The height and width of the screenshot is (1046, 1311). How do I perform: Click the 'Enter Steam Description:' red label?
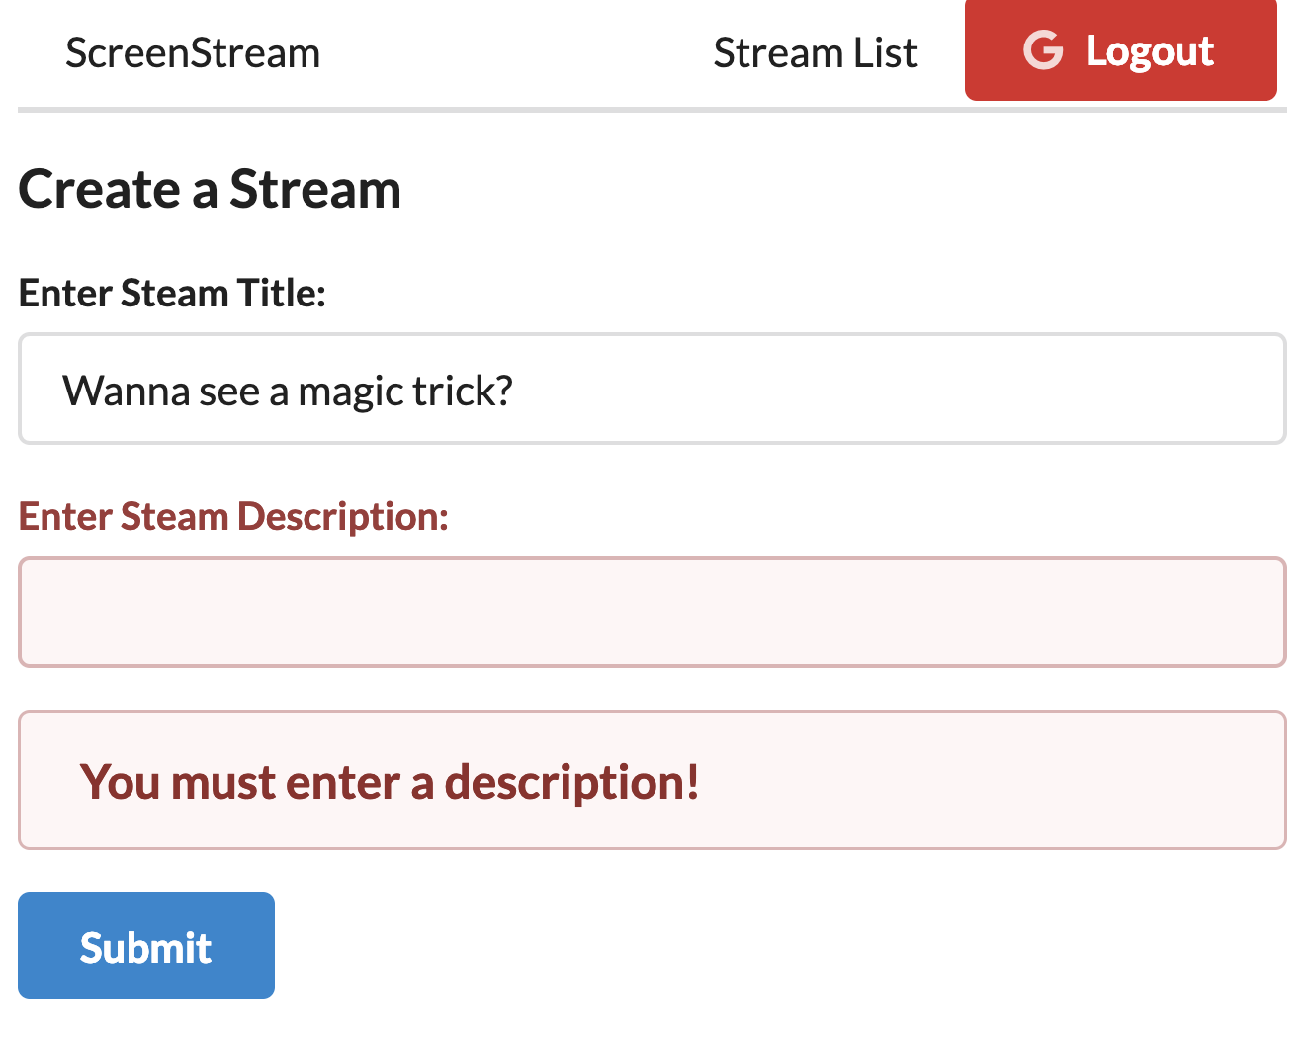click(232, 516)
